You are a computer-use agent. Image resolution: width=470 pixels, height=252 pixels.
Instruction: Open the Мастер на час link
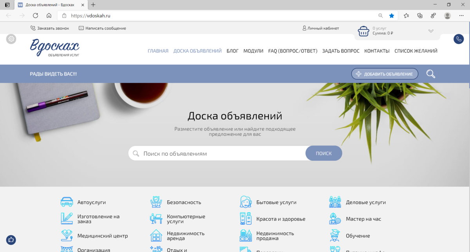[363, 219]
